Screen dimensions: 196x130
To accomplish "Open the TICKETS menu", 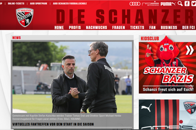I will [137, 28].
